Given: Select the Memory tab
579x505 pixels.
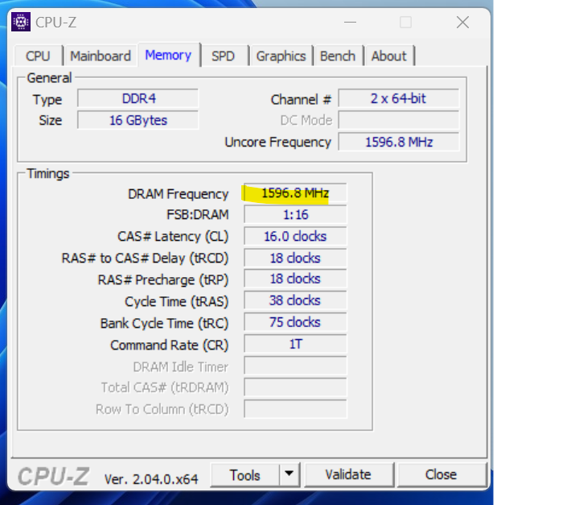Looking at the screenshot, I should tap(168, 55).
